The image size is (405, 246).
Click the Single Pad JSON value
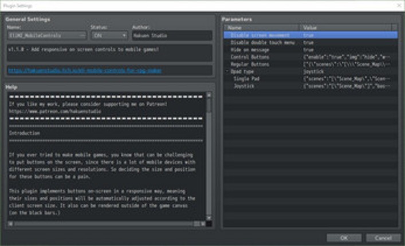[x=347, y=78]
